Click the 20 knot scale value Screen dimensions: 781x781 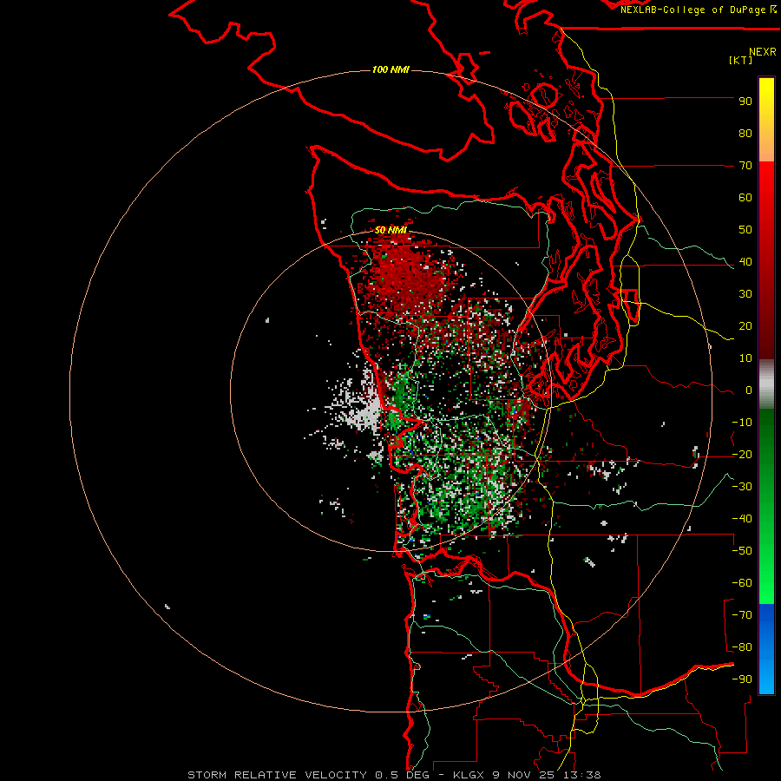coord(745,326)
